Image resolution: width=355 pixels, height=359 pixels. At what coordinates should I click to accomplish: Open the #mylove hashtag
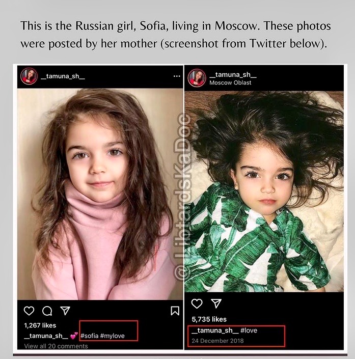pos(113,336)
